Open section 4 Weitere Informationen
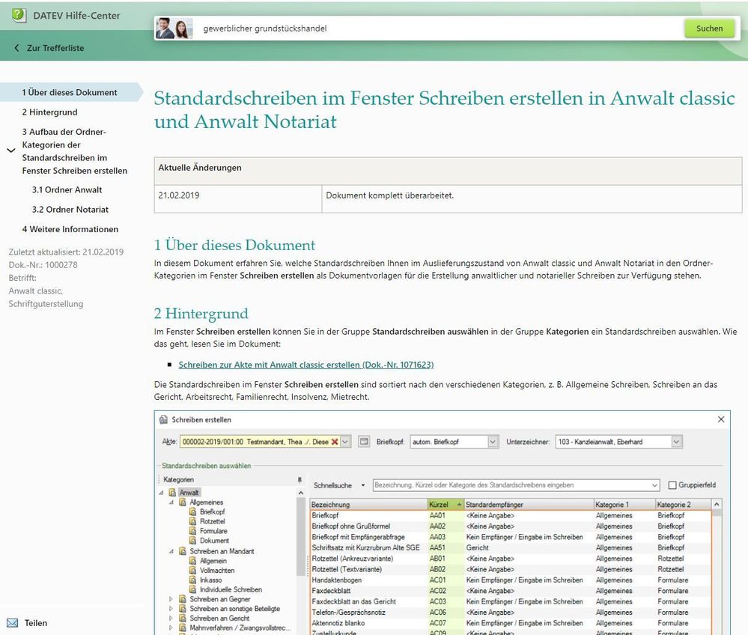748x635 pixels. (70, 229)
